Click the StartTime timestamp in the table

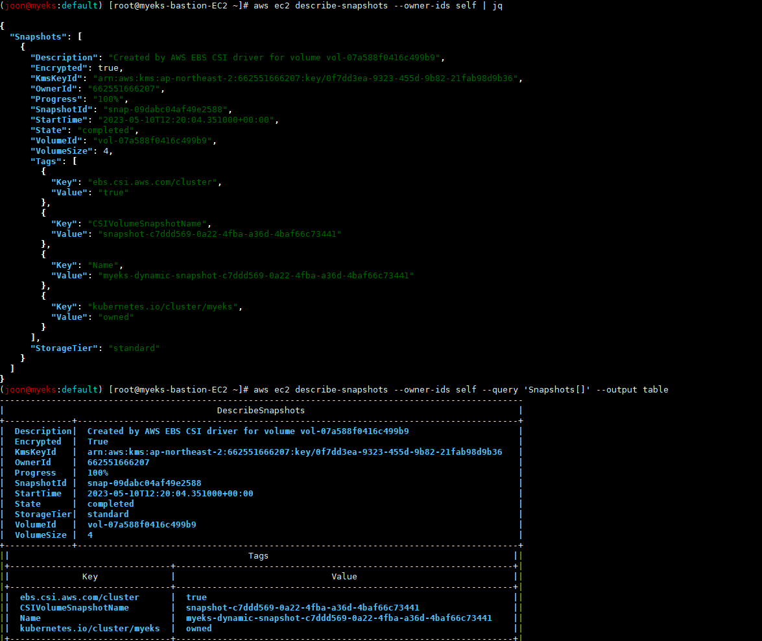click(x=170, y=494)
